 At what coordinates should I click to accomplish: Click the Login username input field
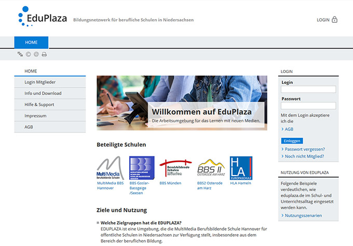coord(308,90)
